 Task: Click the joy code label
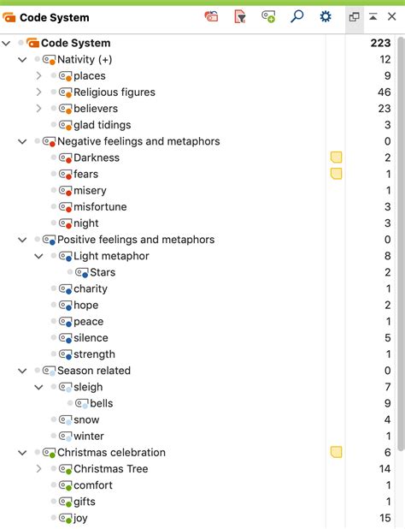pyautogui.click(x=80, y=518)
